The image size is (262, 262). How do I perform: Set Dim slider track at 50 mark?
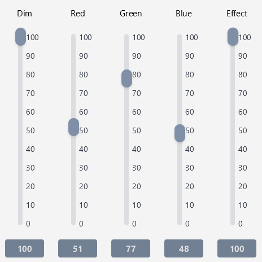(20, 130)
